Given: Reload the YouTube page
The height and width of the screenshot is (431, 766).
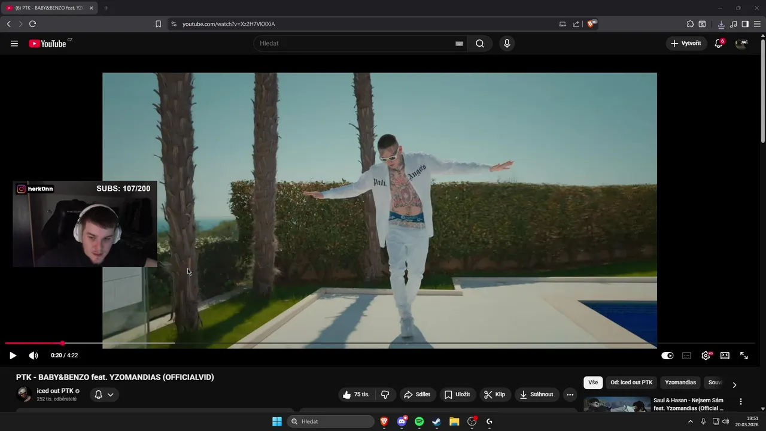Looking at the screenshot, I should 32,24.
